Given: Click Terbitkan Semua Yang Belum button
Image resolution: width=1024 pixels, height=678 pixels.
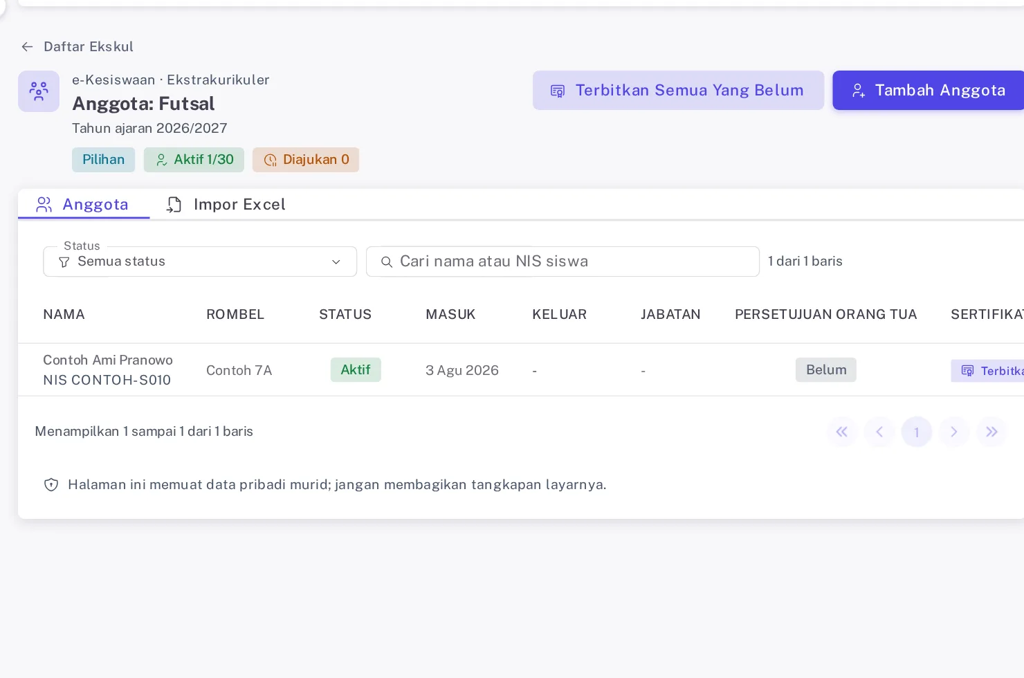Looking at the screenshot, I should tap(678, 90).
